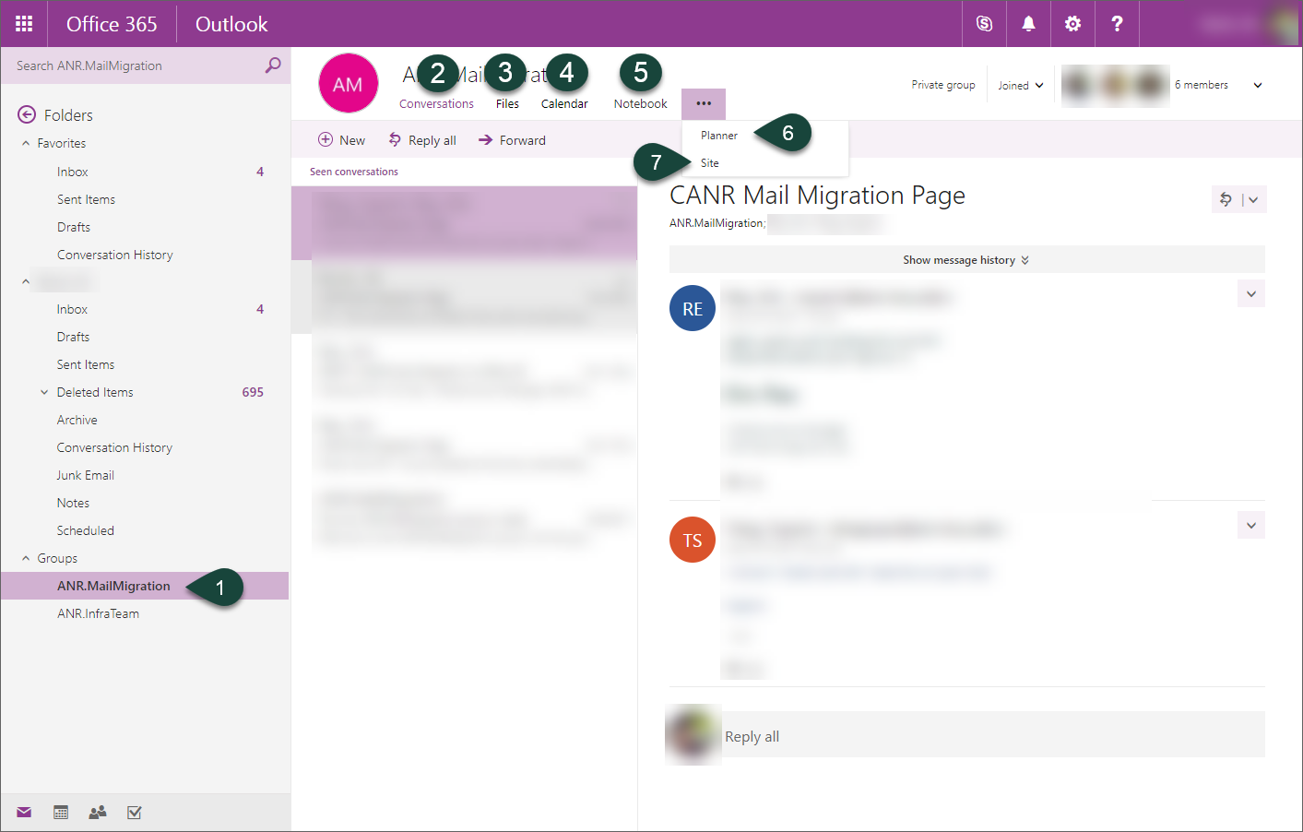This screenshot has height=832, width=1303.
Task: Select Planner from the more menu
Action: [719, 136]
